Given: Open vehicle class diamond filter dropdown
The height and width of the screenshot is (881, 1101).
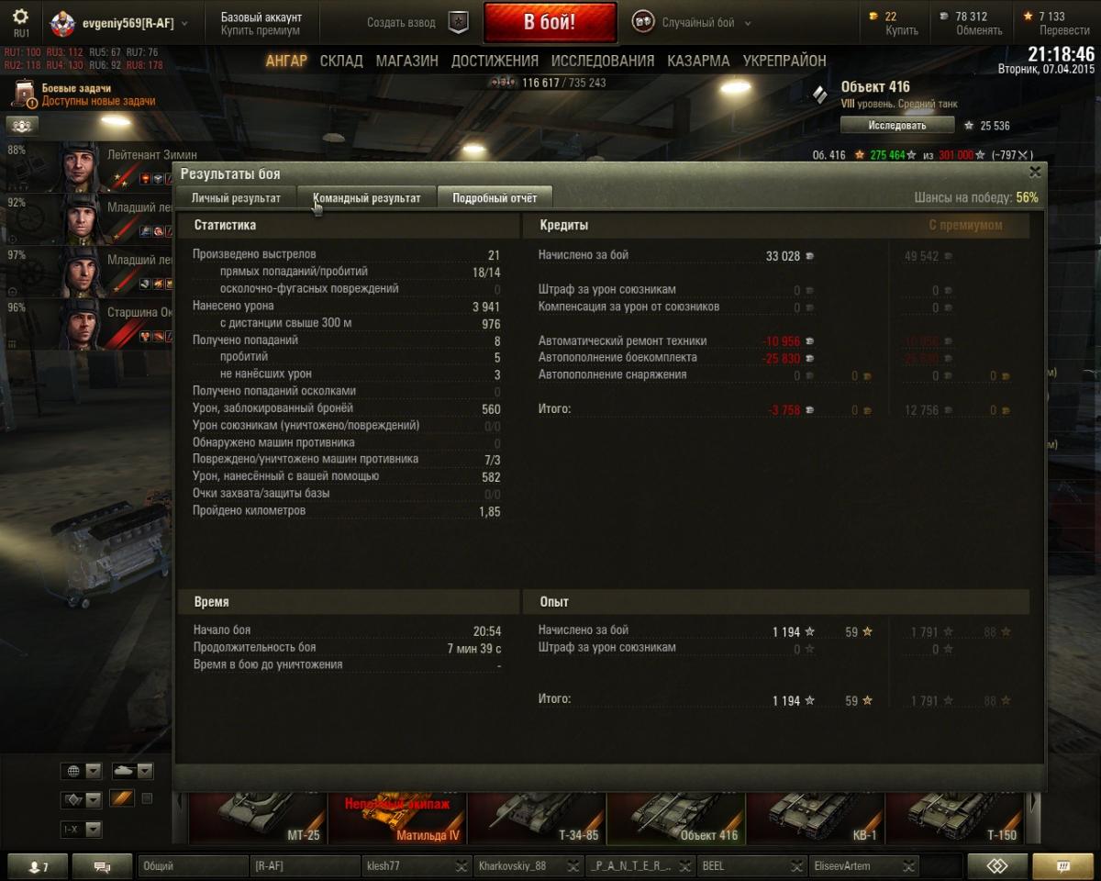Looking at the screenshot, I should pos(82,799).
